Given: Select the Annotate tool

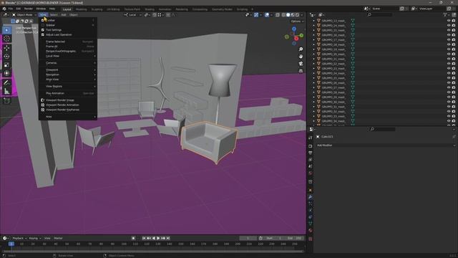Looking at the screenshot, I should click(6, 83).
